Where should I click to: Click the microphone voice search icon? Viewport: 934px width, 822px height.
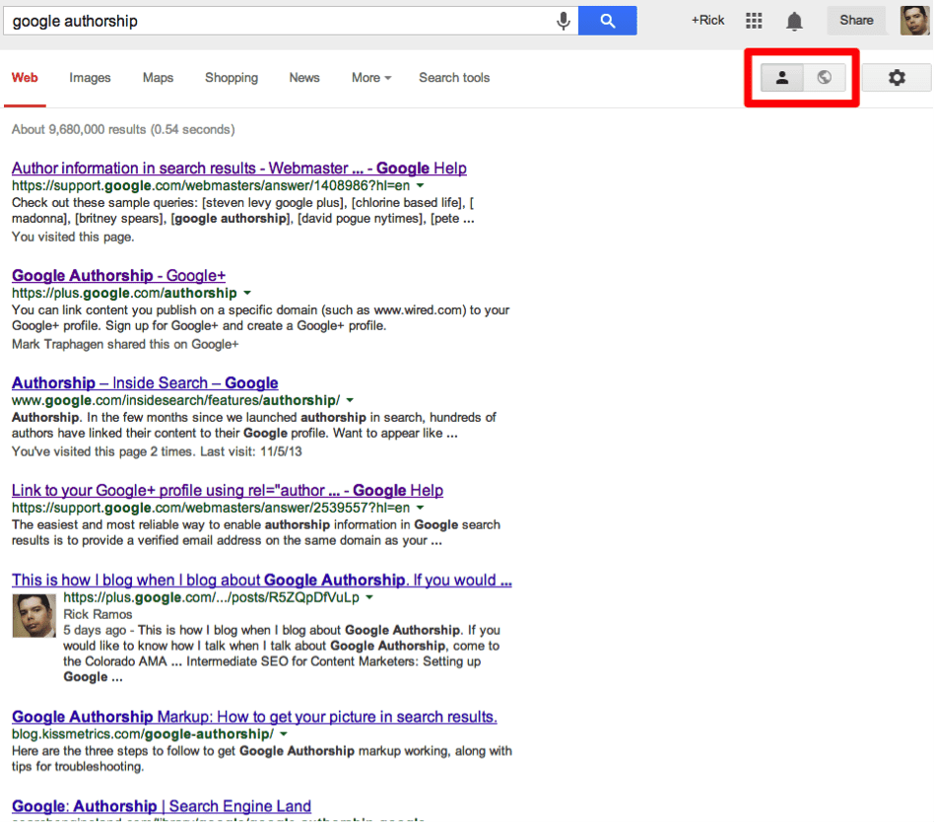(563, 21)
